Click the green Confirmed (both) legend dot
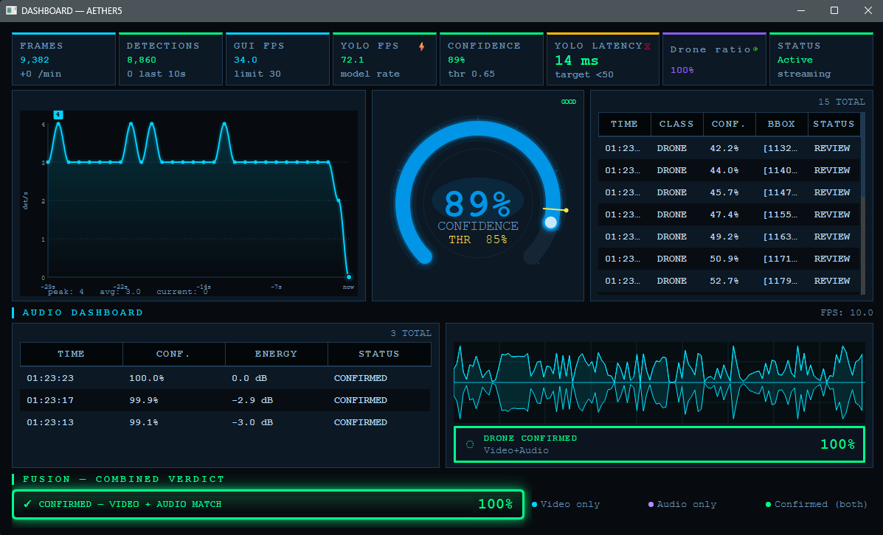Viewport: 883px width, 535px height. coord(768,505)
